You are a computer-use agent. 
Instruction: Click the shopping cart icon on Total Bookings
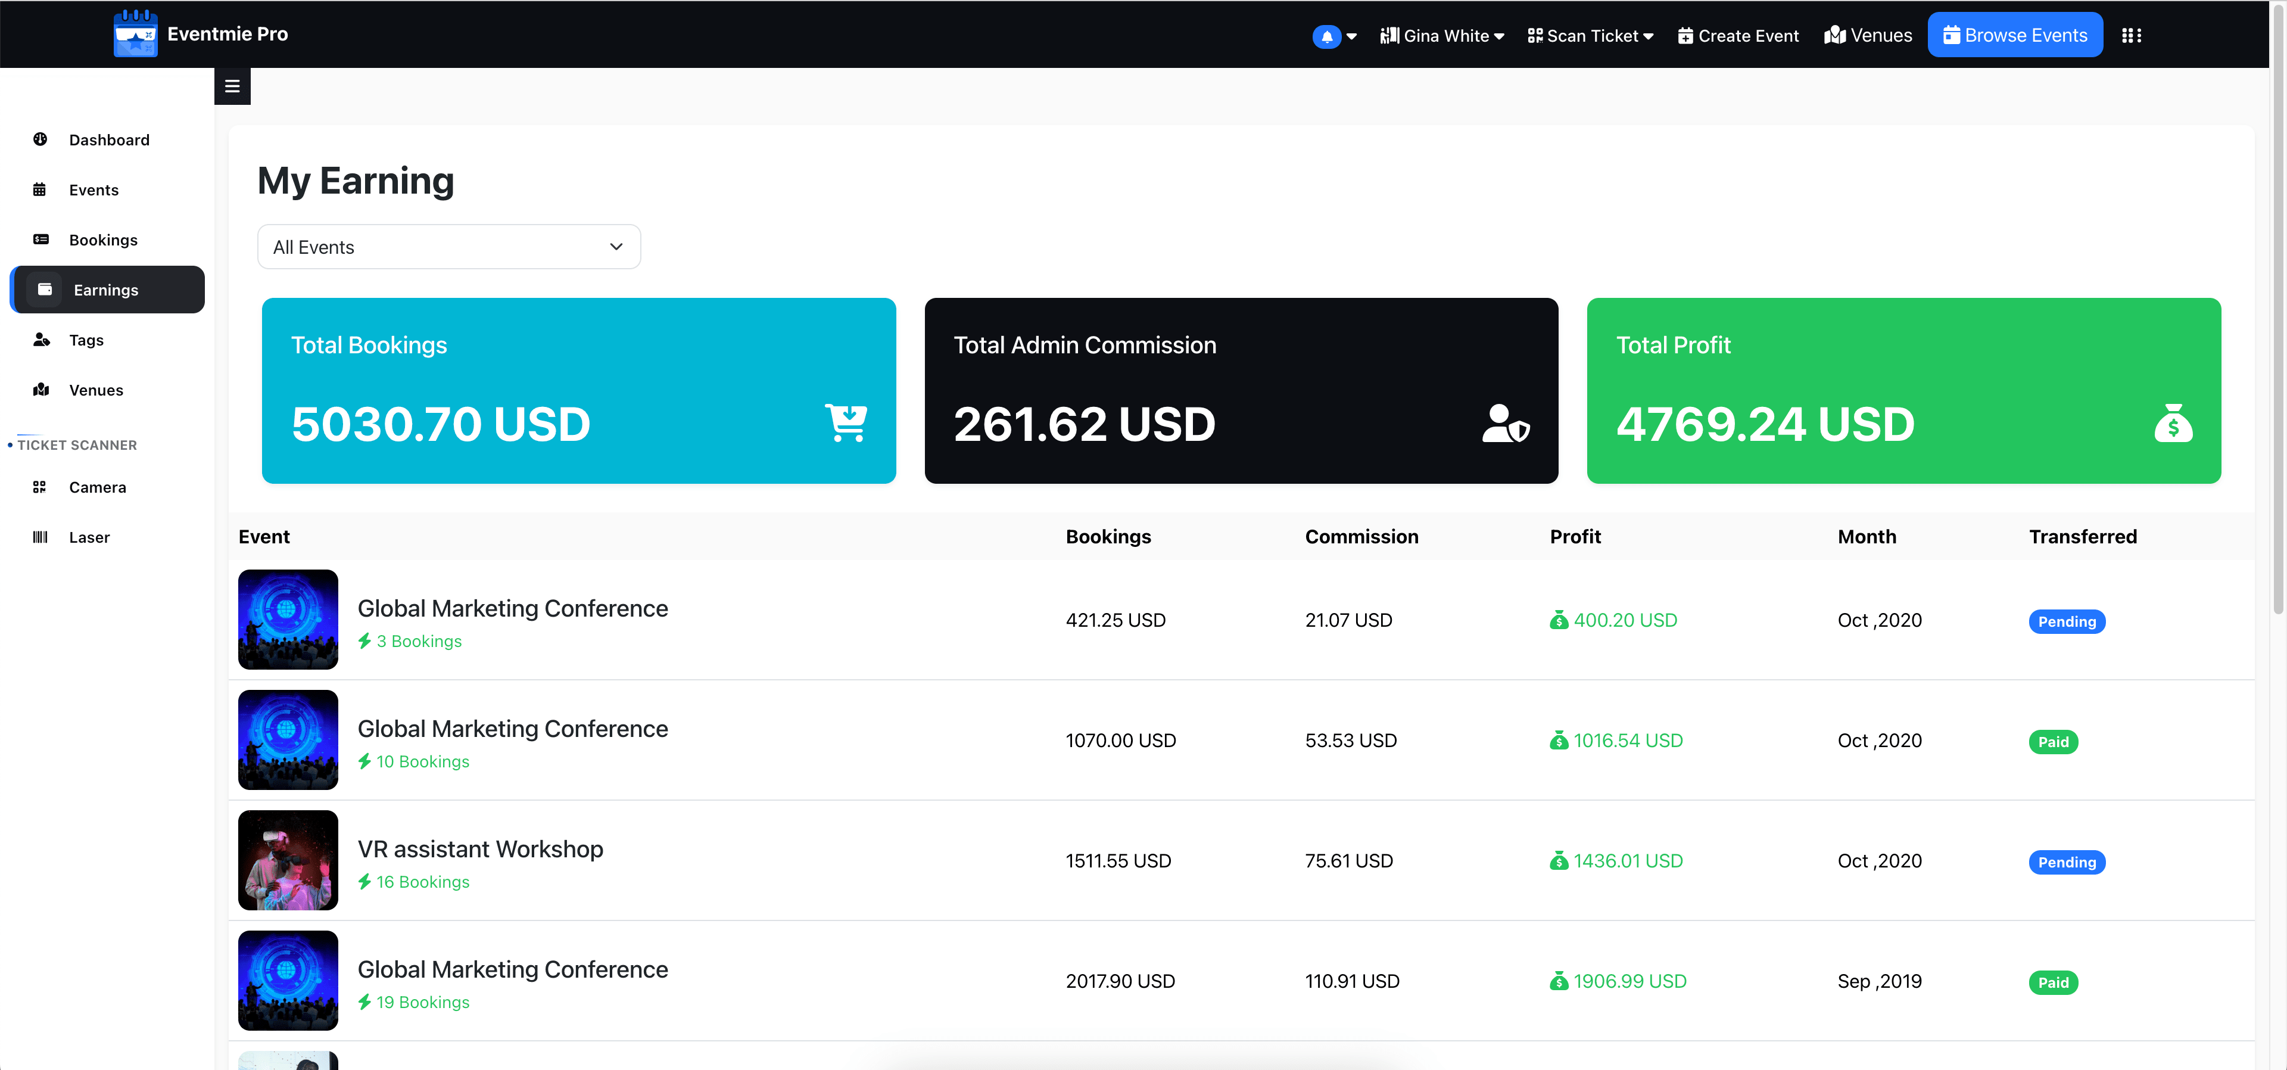pos(846,422)
